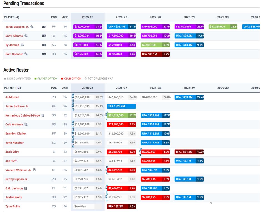Screen dimensions: 261x212
Task: Click document icon beside Vincent Williams Jr.
Action: (34, 170)
